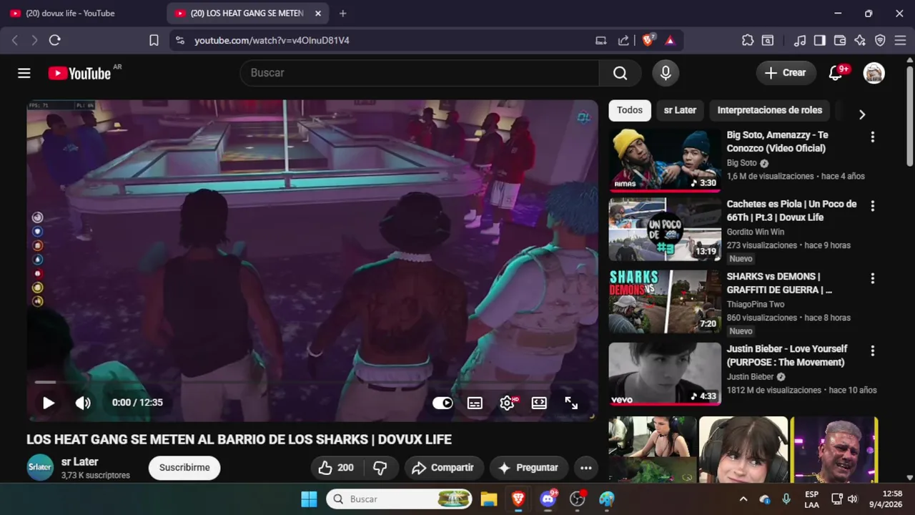The width and height of the screenshot is (915, 515).
Task: Open player settings gear
Action: [x=507, y=403]
